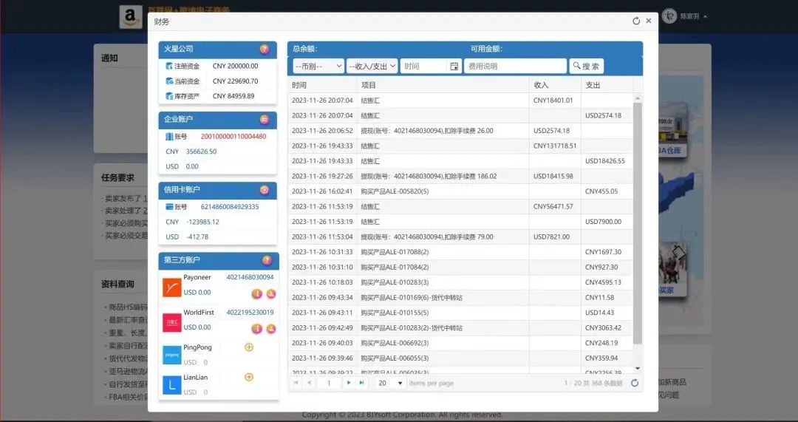Go to next page of transactions
This screenshot has height=422, width=798.
pyautogui.click(x=349, y=383)
